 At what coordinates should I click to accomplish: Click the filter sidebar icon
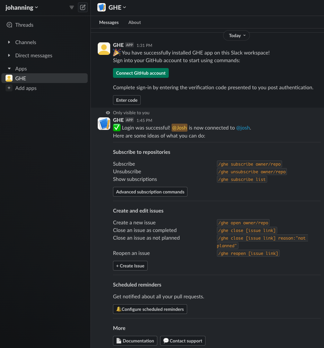(72, 7)
